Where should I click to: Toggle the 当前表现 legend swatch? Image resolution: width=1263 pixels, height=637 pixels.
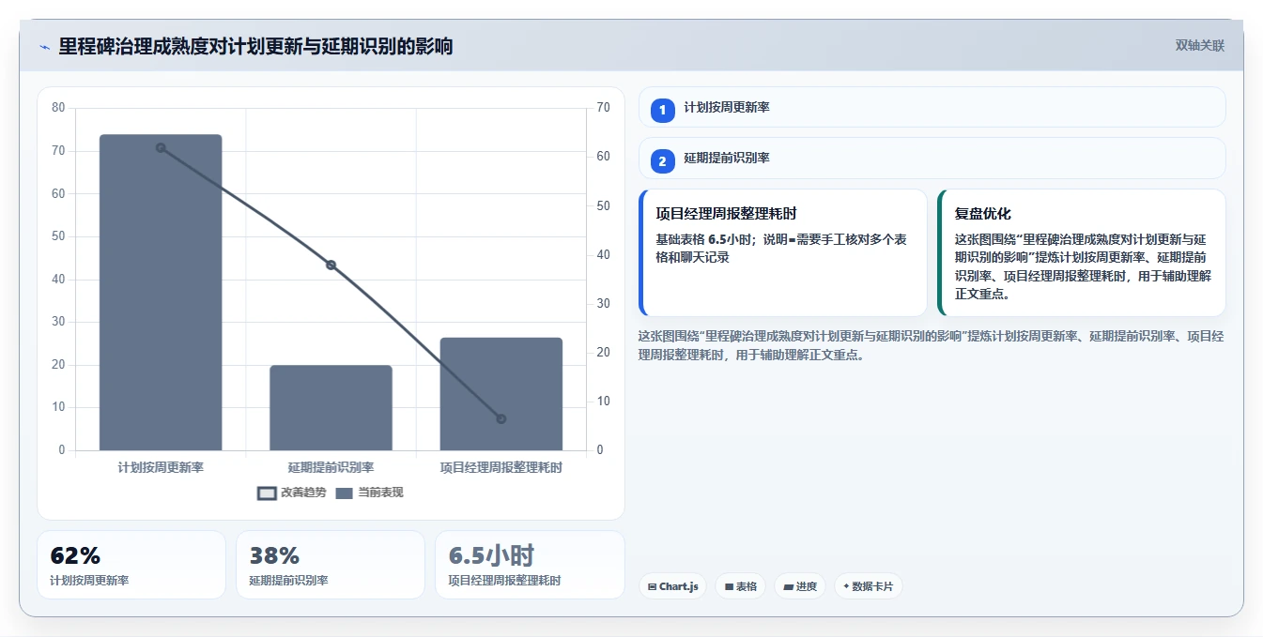(x=344, y=493)
